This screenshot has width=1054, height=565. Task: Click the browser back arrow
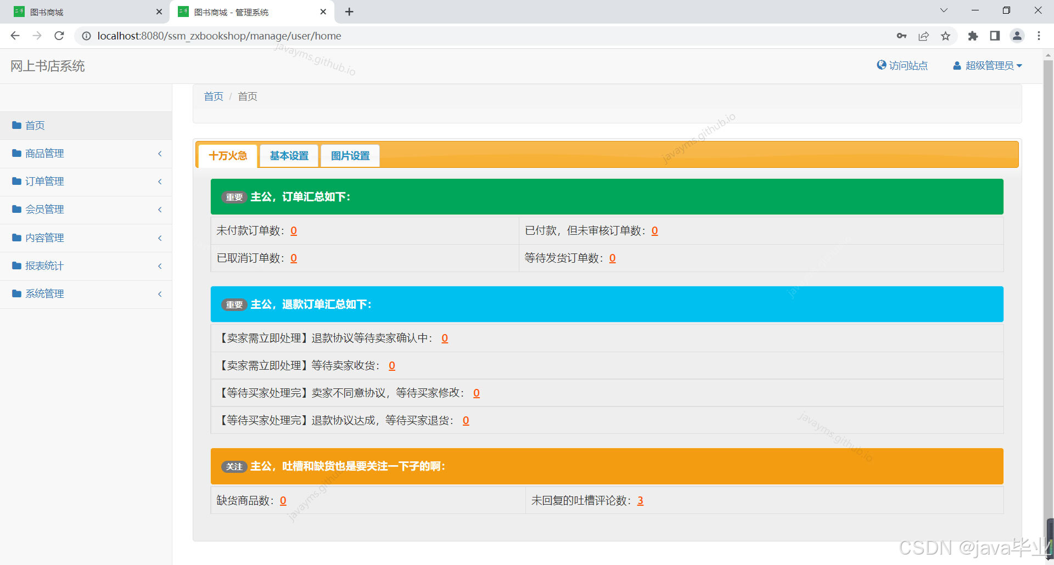coord(15,36)
